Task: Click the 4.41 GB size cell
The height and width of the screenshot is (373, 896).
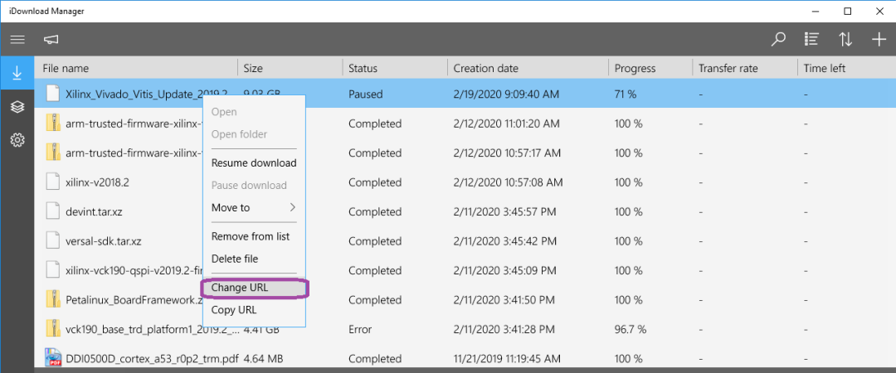Action: click(261, 329)
